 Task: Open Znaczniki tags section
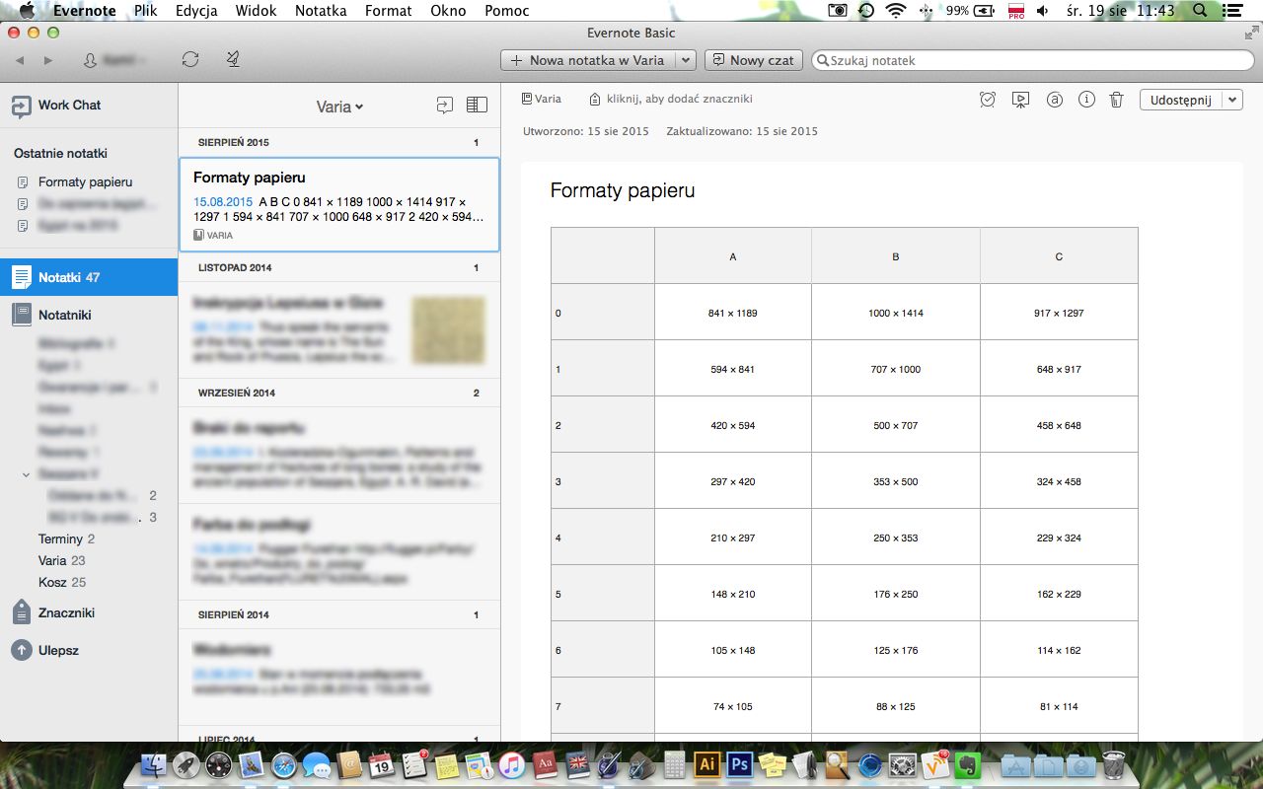click(65, 612)
